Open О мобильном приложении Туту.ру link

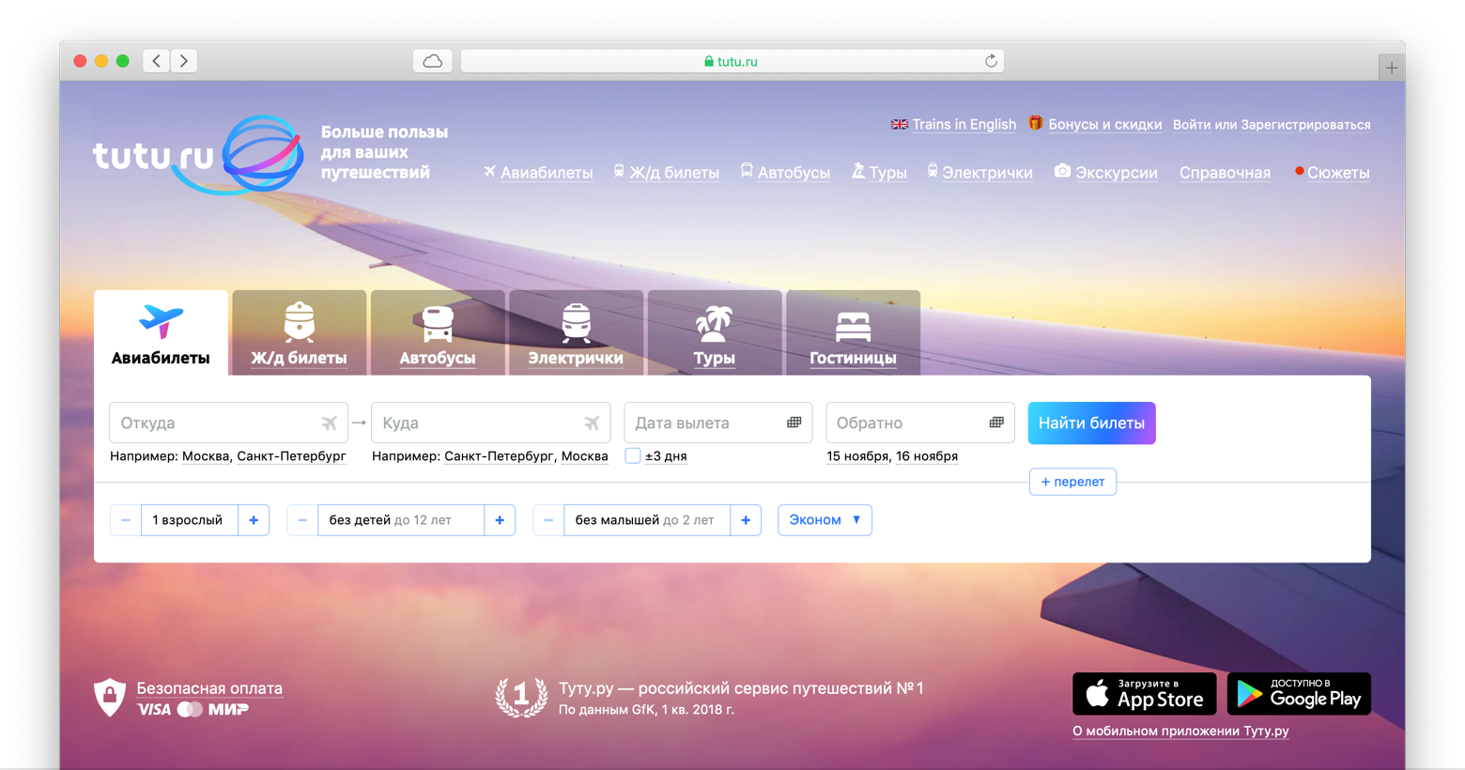coord(1180,731)
